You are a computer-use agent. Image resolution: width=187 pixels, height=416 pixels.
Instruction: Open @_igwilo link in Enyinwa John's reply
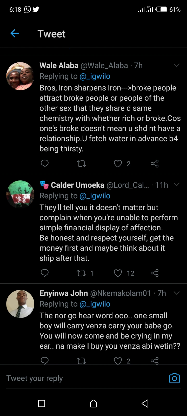click(95, 304)
